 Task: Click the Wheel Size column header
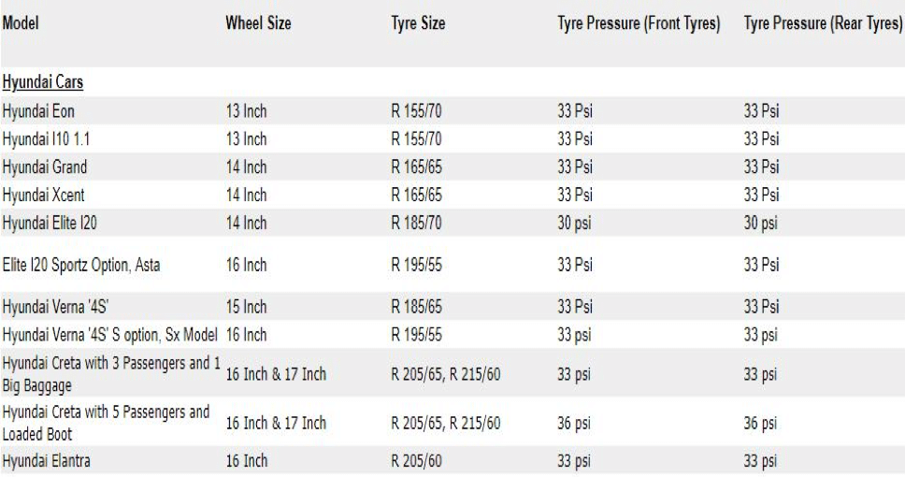[258, 24]
